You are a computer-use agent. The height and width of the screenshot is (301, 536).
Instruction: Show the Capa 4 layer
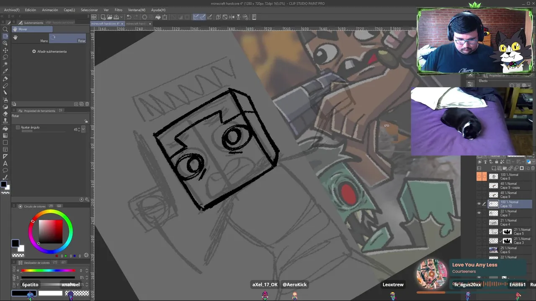(479, 222)
